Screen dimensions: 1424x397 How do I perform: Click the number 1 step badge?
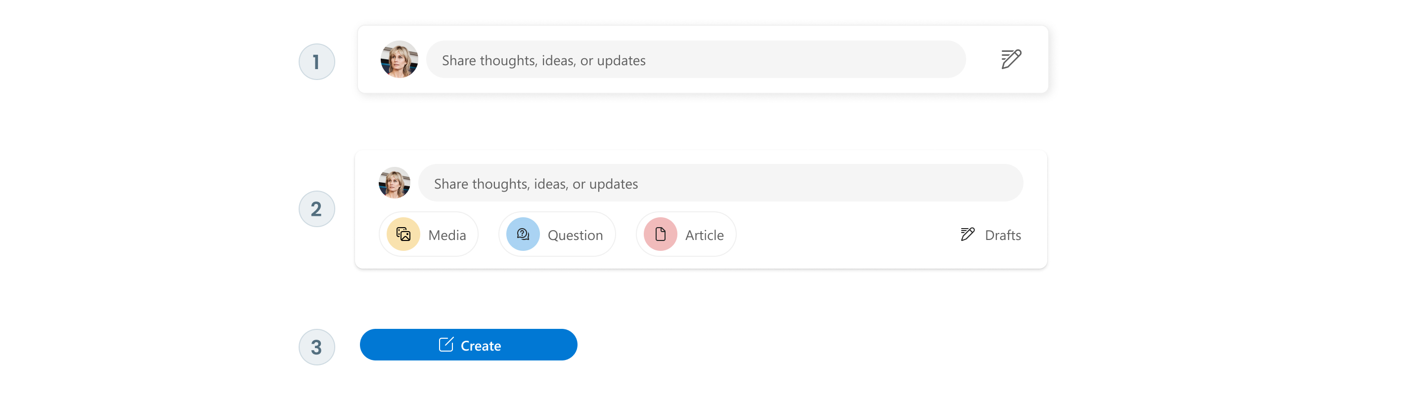click(x=317, y=62)
